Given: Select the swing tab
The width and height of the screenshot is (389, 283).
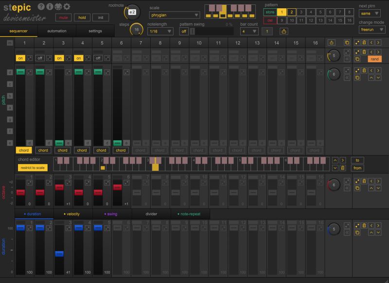Looking at the screenshot, I should [112, 214].
